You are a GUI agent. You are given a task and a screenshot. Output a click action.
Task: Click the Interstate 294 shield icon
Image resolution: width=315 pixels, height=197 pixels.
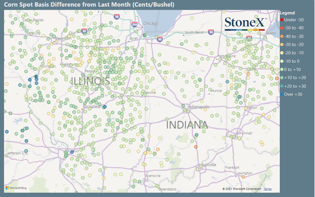click(x=134, y=25)
